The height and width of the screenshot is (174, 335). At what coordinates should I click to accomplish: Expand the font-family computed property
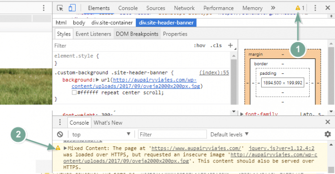[x=242, y=114]
